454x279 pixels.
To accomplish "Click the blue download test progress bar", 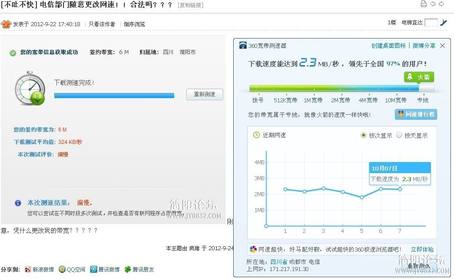I will (114, 96).
